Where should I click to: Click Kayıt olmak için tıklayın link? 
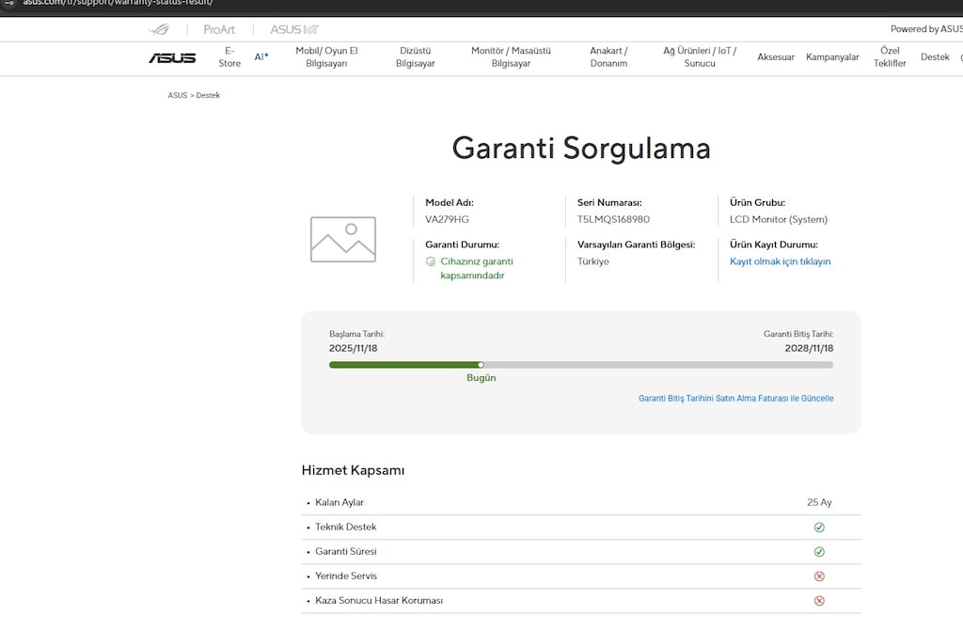(780, 261)
